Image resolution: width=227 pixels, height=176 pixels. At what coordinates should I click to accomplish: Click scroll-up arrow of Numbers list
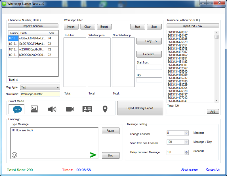tap(217, 33)
